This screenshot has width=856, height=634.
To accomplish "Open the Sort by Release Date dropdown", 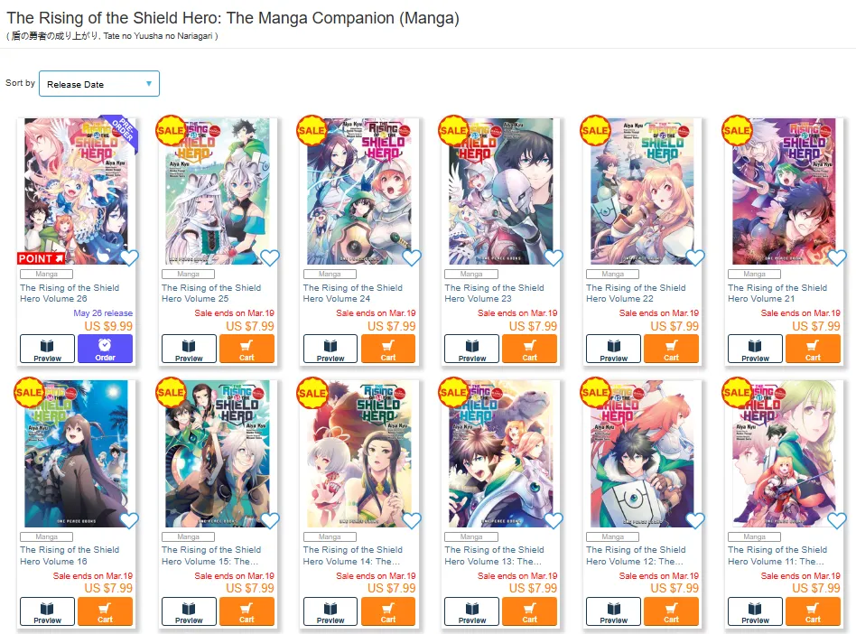I will coord(99,84).
